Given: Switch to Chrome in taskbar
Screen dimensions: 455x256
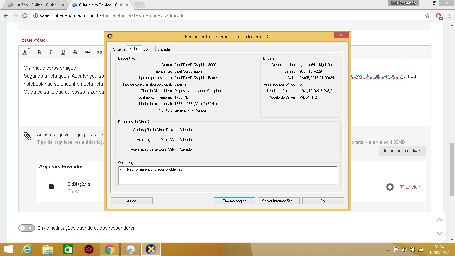Looking at the screenshot, I should point(109,249).
